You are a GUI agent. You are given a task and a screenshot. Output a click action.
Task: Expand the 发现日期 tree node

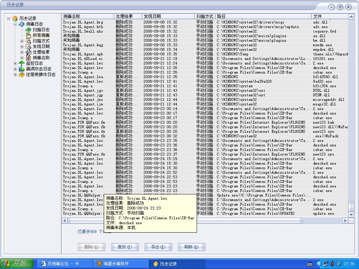coord(22,47)
